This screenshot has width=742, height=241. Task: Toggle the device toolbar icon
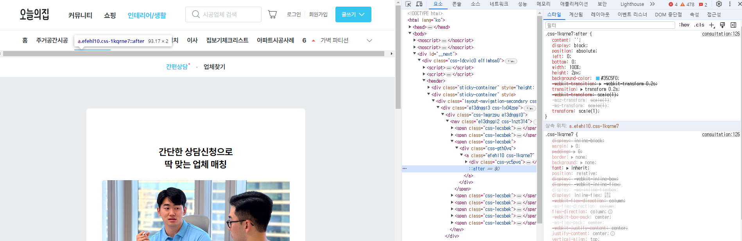click(419, 4)
